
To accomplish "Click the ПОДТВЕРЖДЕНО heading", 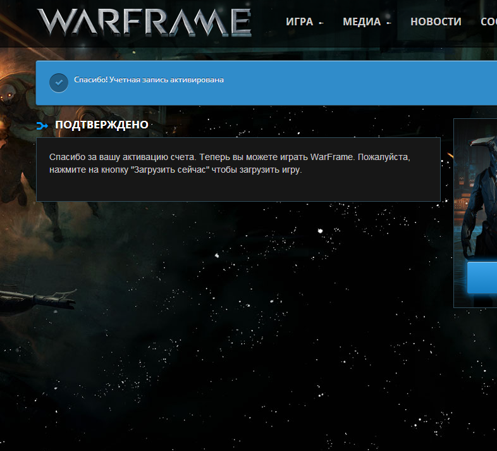I will tap(102, 125).
